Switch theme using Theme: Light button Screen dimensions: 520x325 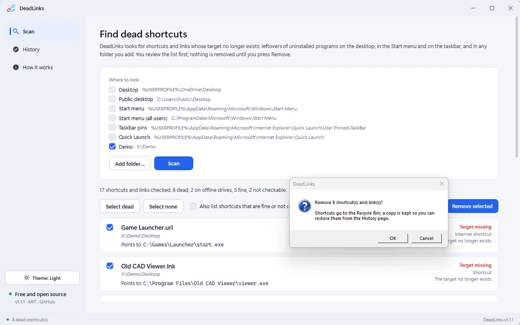(x=42, y=278)
